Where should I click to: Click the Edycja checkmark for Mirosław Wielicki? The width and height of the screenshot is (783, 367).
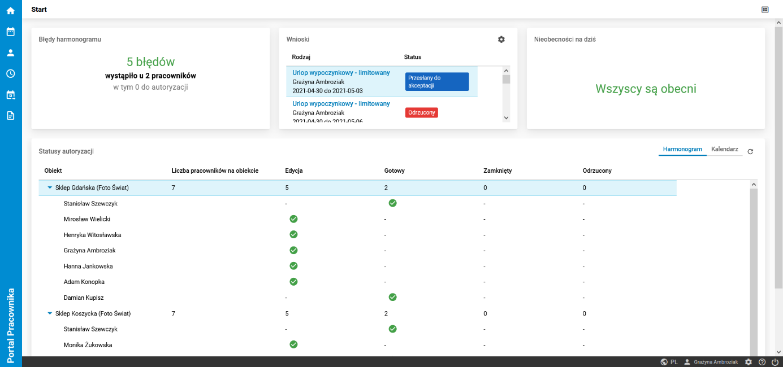tap(293, 219)
